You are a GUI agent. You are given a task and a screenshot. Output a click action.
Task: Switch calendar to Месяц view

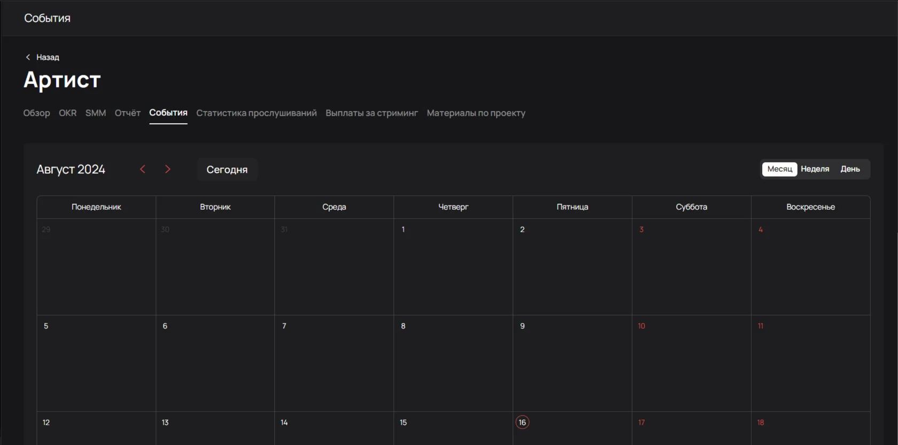(779, 169)
